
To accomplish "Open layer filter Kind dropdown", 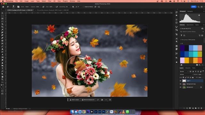I will tap(184, 72).
